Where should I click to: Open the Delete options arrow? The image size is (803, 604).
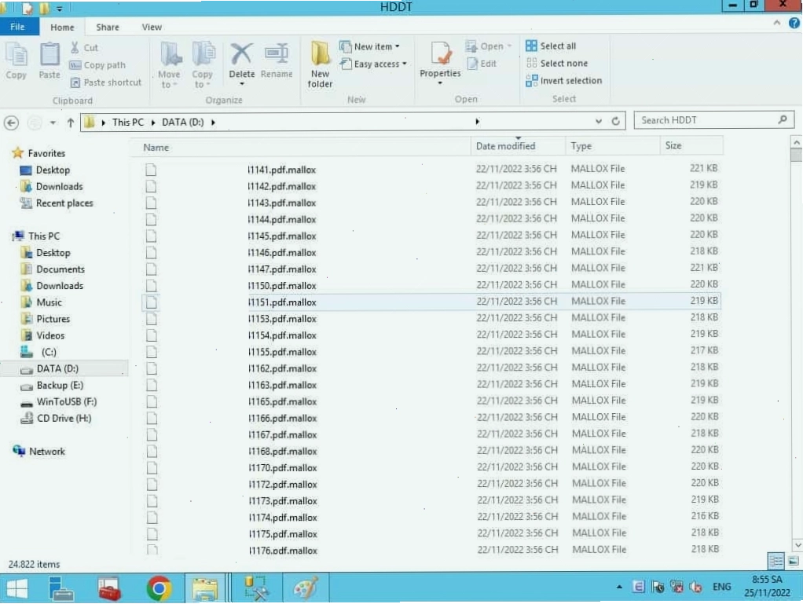(242, 84)
